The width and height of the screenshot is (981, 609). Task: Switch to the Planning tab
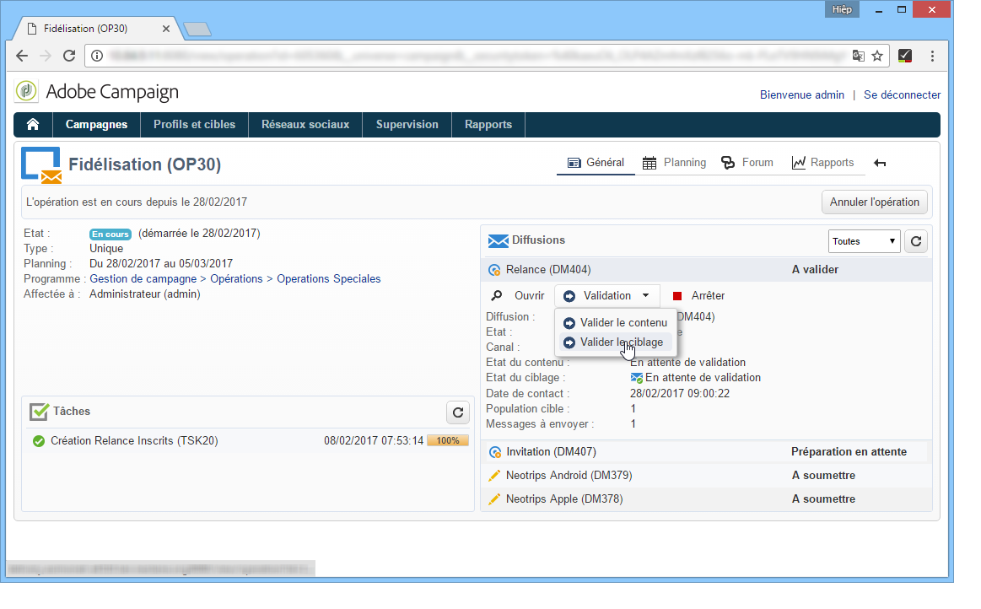(675, 163)
